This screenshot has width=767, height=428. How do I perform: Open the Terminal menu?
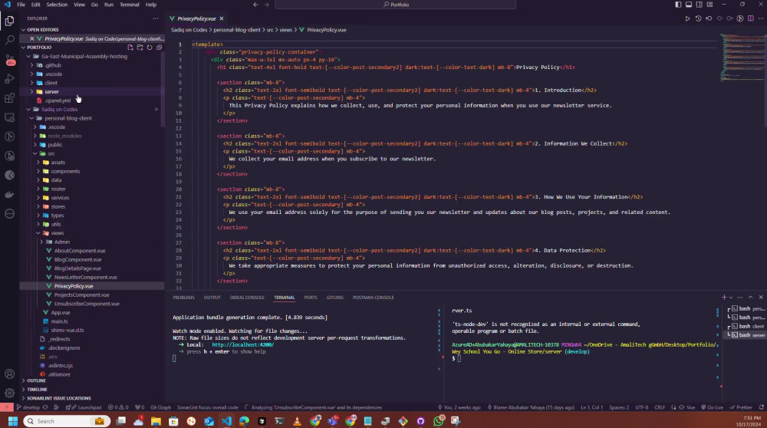(x=129, y=5)
